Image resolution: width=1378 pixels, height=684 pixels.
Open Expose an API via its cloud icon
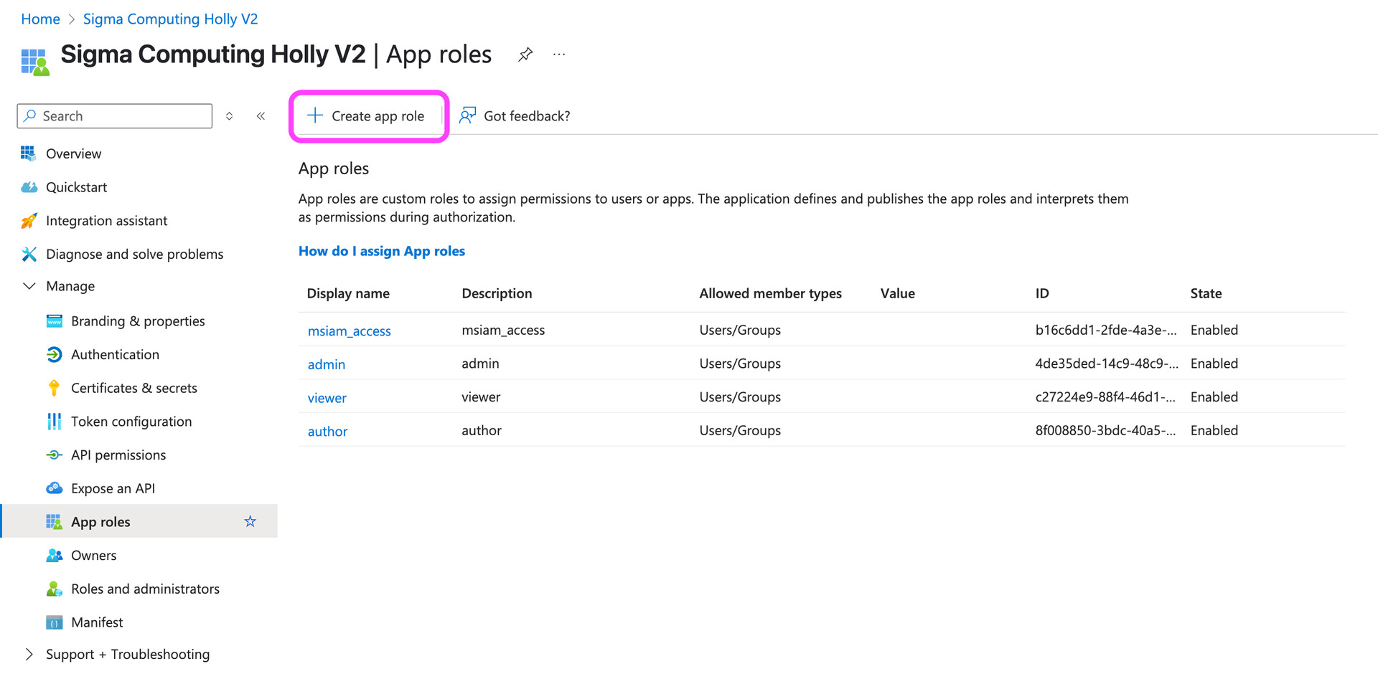(54, 488)
